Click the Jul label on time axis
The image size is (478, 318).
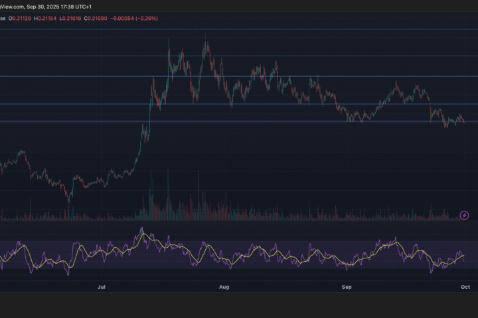coord(102,288)
